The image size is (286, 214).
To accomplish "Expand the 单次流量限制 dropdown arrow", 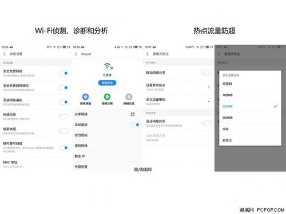I will coord(209,102).
